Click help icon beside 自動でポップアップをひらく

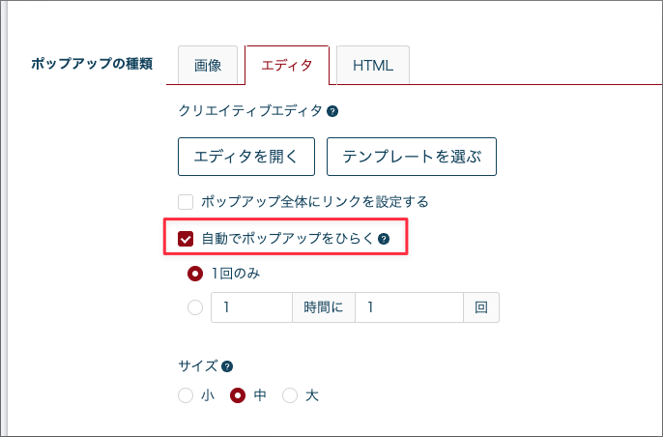point(384,239)
